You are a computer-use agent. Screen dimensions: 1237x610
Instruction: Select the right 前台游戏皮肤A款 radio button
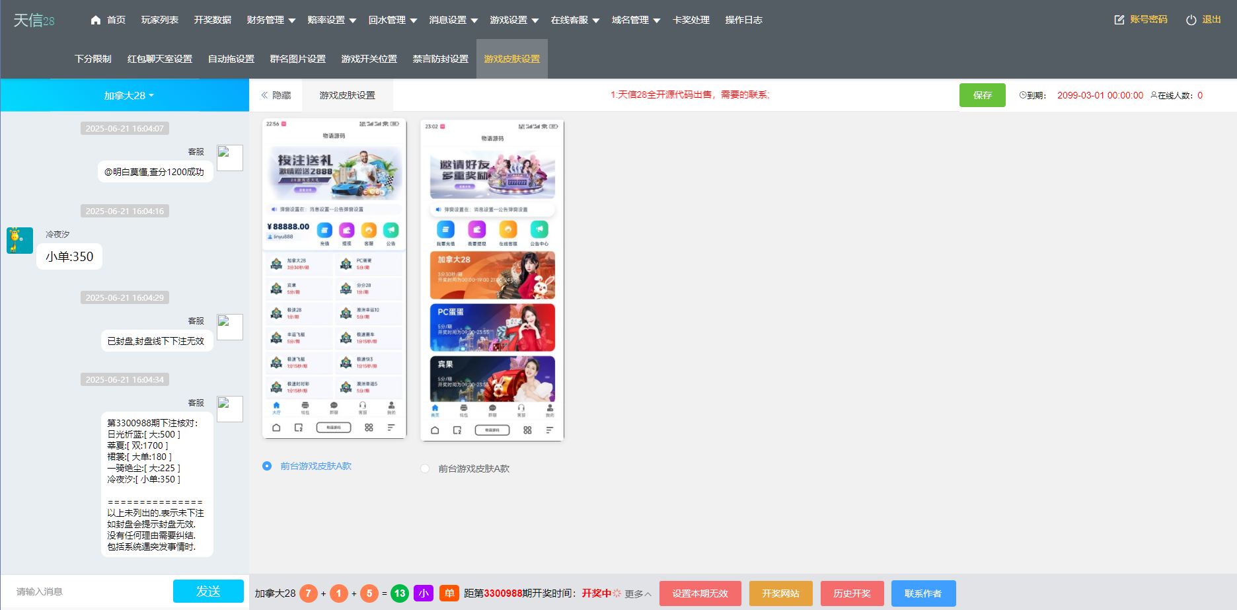pos(425,469)
